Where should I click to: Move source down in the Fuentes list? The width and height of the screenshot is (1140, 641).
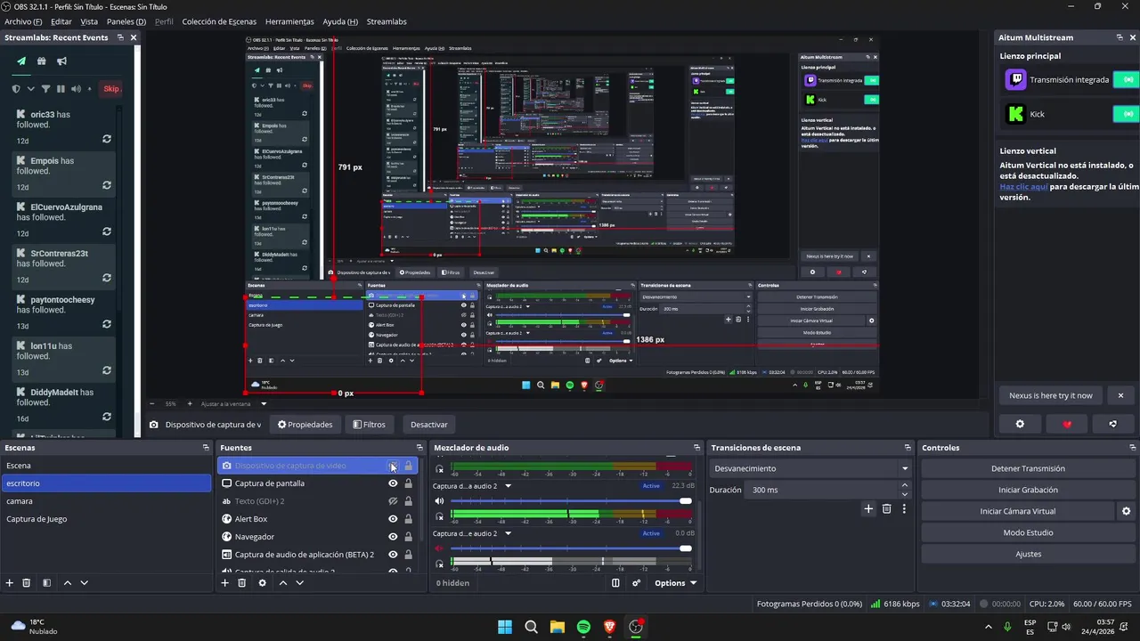(x=299, y=583)
